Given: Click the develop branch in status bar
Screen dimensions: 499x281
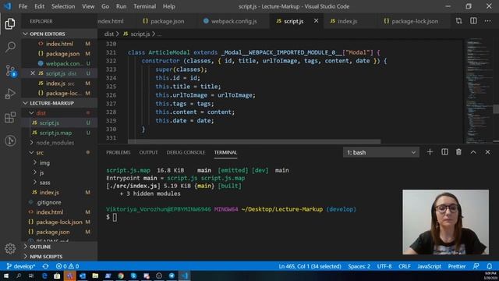Looking at the screenshot, I should point(21,266).
